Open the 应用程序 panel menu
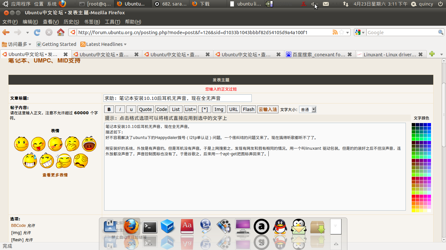 tap(21, 4)
